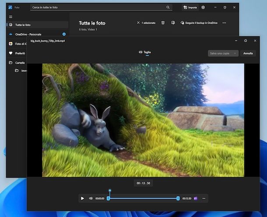Open the Salva una copia dropdown arrow
267x217 pixels.
click(235, 53)
